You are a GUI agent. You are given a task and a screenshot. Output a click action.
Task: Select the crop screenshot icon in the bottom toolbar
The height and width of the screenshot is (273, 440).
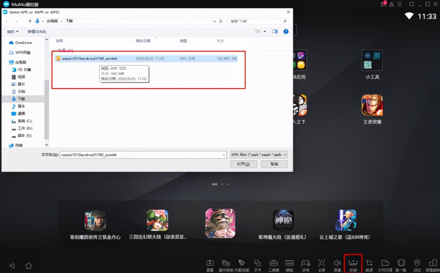coord(369,263)
